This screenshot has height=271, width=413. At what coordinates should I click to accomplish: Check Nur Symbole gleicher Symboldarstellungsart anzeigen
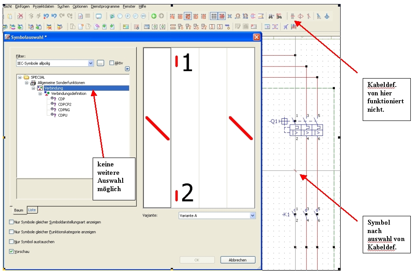pos(11,222)
